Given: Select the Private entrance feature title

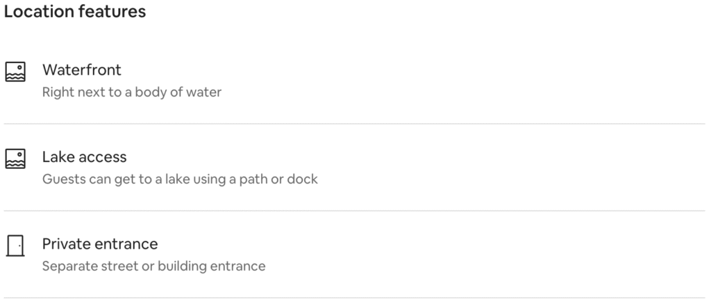Looking at the screenshot, I should click(x=100, y=244).
